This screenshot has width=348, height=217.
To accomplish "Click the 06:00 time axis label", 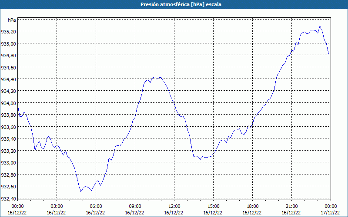I will pos(96,207).
